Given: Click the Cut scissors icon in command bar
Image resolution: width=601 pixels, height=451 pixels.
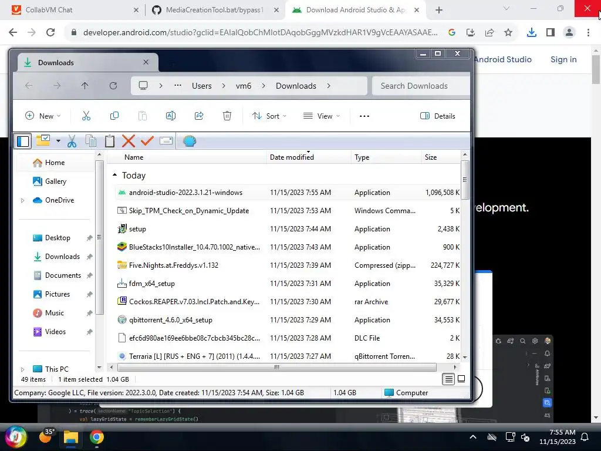Looking at the screenshot, I should 86,116.
